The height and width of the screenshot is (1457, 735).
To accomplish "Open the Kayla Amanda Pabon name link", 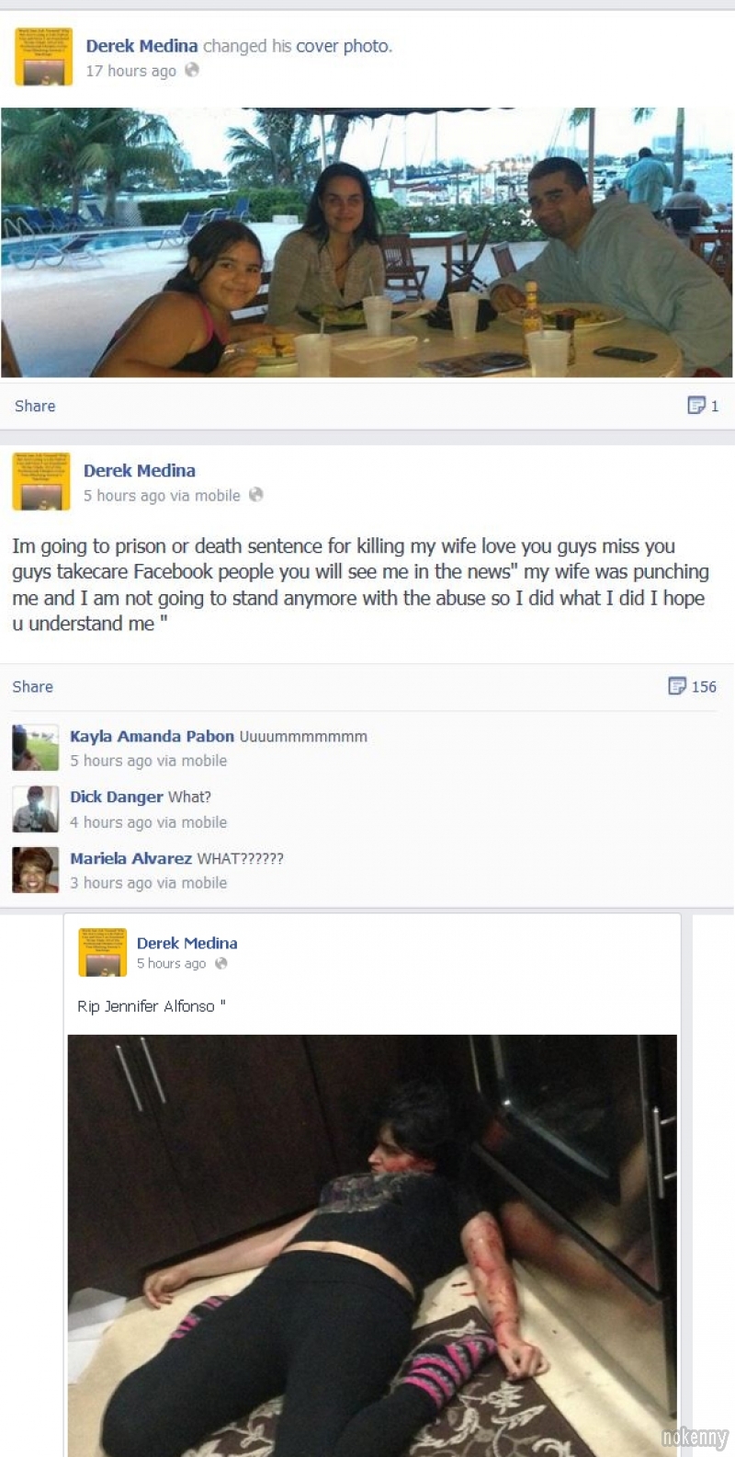I will [152, 736].
